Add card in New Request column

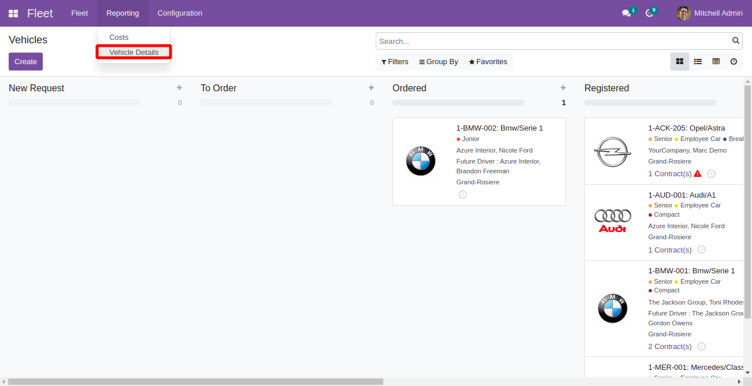tap(179, 88)
